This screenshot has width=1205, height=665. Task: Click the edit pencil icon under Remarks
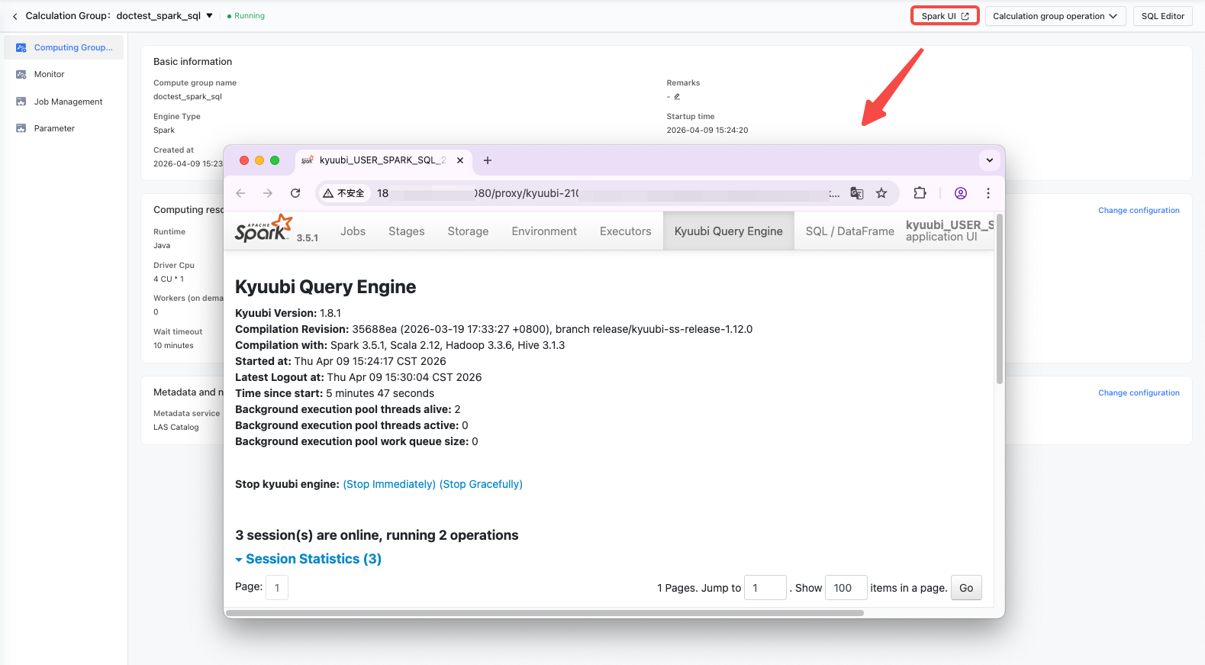click(x=677, y=97)
